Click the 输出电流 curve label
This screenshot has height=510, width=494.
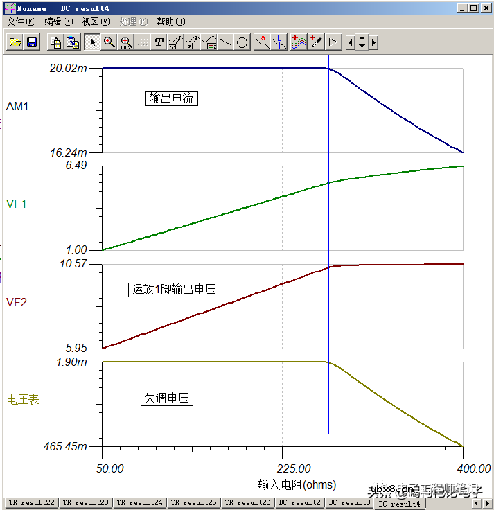(x=172, y=98)
